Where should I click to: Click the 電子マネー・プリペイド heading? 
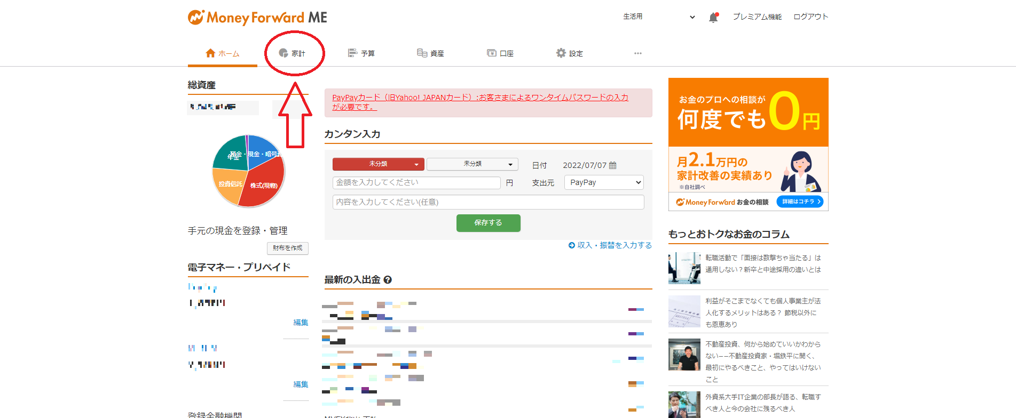[239, 267]
